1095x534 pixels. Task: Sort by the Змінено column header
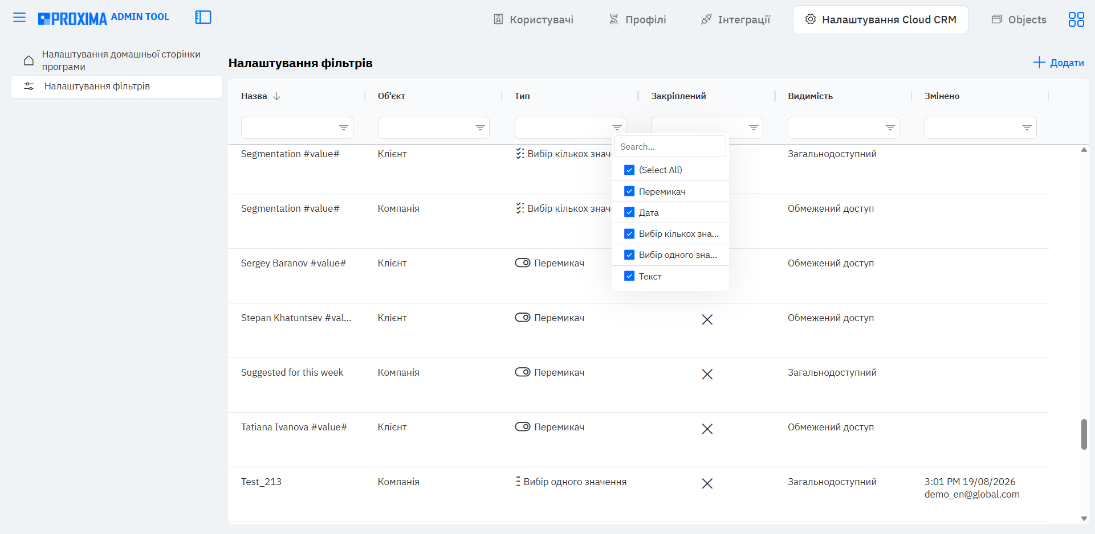click(942, 96)
